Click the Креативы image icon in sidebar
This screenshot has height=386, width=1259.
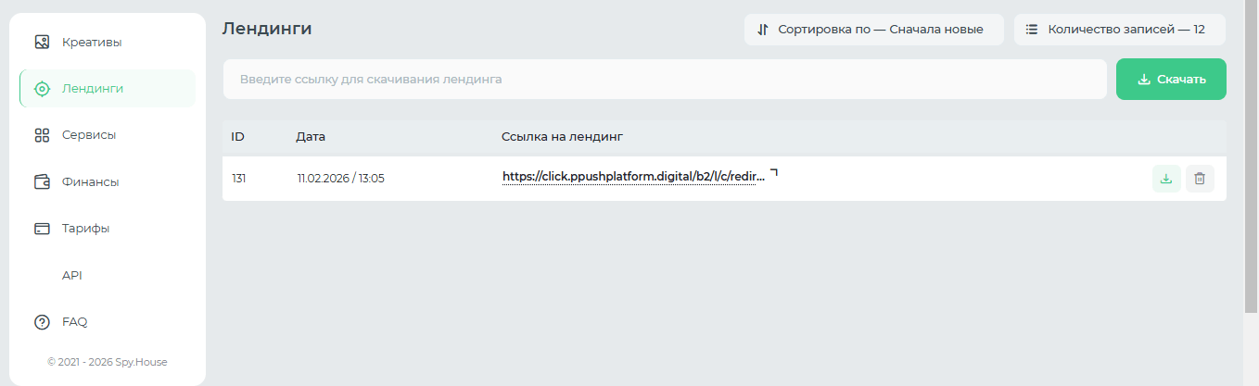[42, 42]
